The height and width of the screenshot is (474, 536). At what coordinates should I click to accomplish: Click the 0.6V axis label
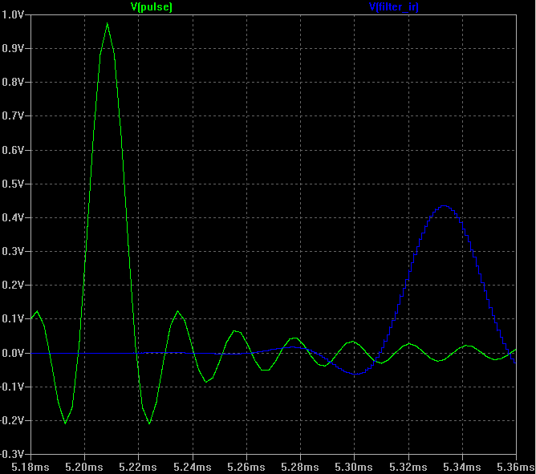click(x=13, y=150)
